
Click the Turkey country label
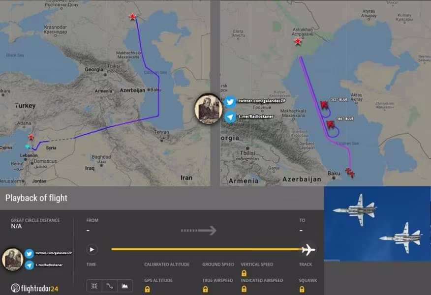[25, 106]
